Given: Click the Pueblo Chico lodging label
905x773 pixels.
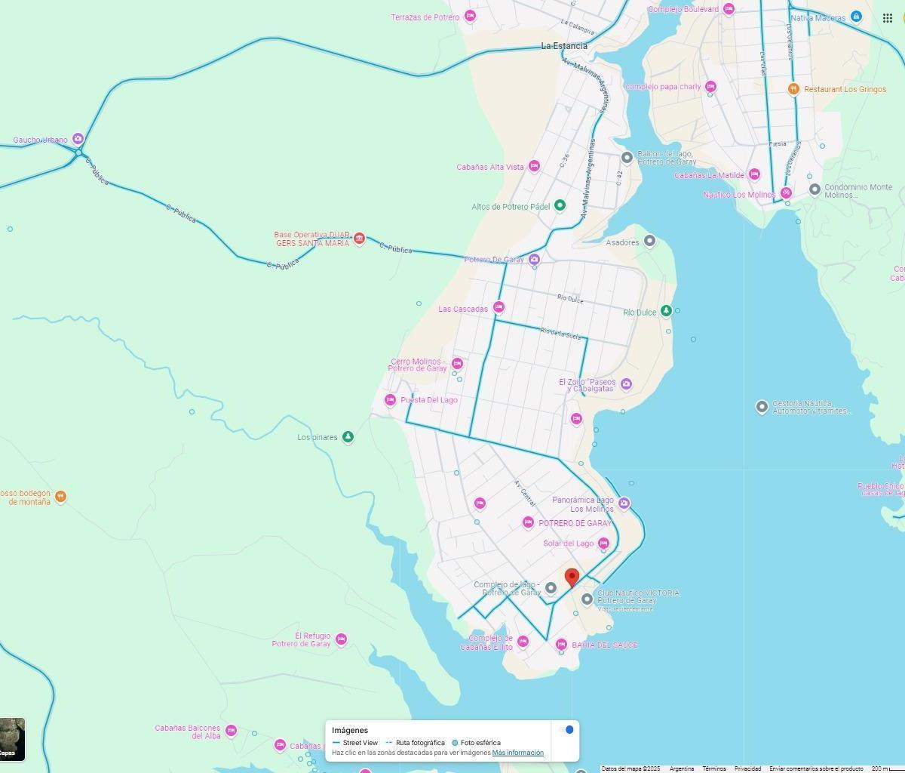Looking at the screenshot, I should (x=881, y=489).
